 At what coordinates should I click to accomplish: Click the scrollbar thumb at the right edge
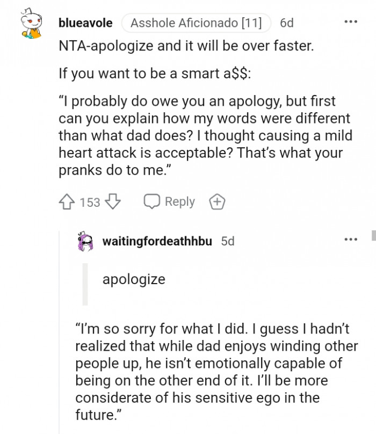coord(372,235)
